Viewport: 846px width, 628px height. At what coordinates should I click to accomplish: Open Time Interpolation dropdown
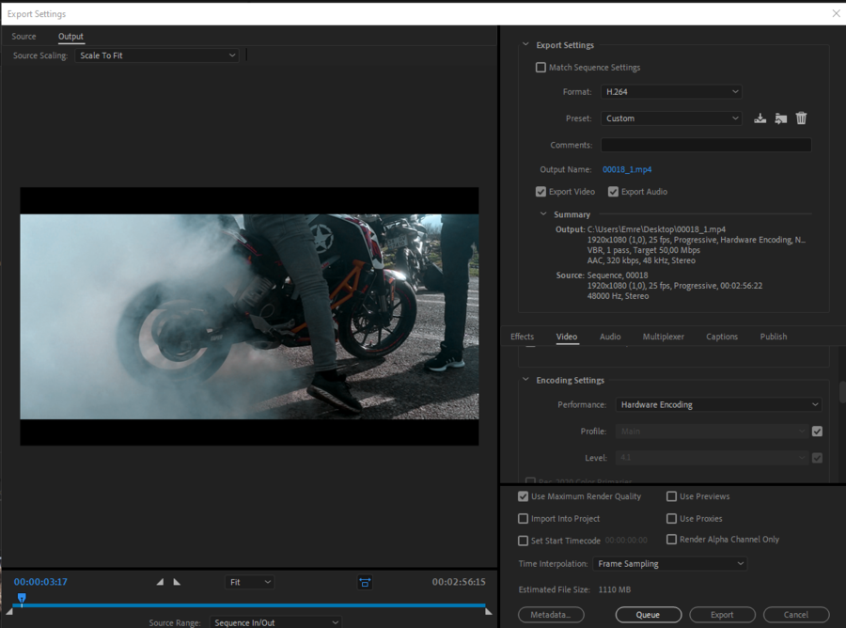pos(669,564)
